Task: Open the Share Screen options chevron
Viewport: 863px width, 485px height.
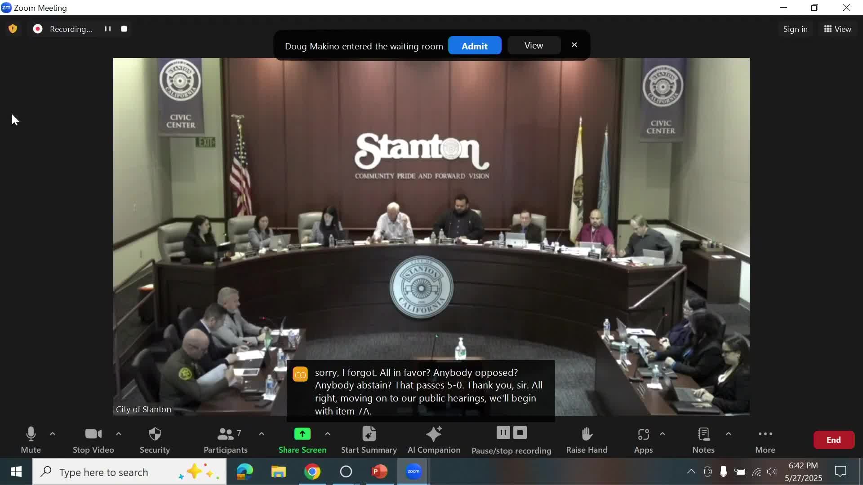Action: pyautogui.click(x=328, y=434)
